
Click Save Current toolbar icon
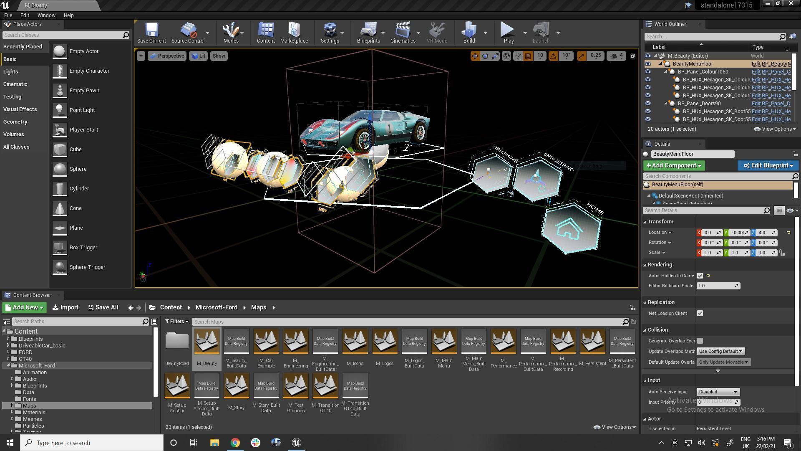(151, 33)
